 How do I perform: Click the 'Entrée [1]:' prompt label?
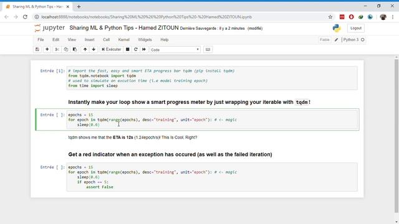pyautogui.click(x=52, y=71)
